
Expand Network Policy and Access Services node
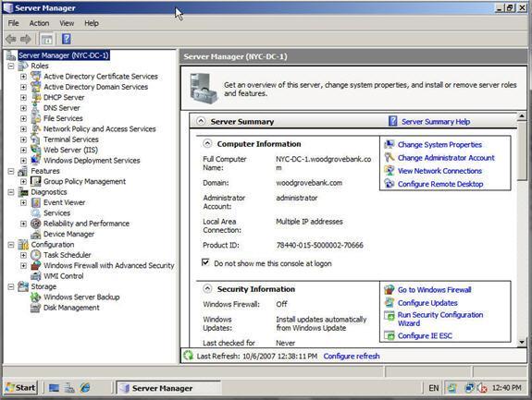23,129
